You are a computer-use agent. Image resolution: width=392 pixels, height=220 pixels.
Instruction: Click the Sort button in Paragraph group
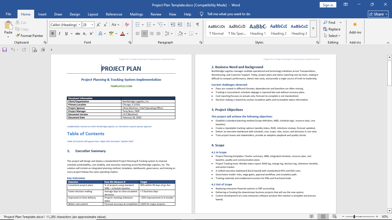[x=189, y=25]
